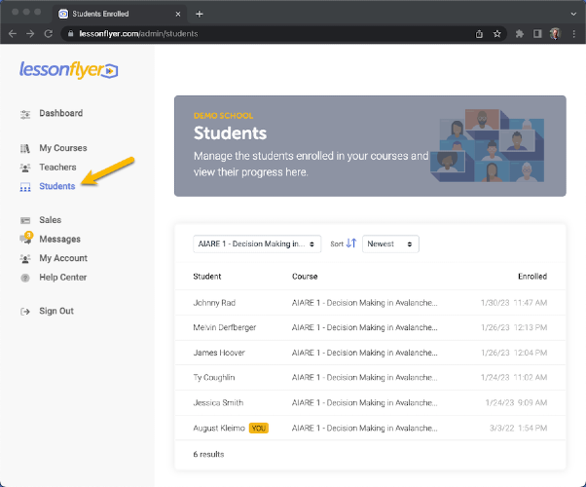Click the lessonflyer logo

pyautogui.click(x=69, y=69)
